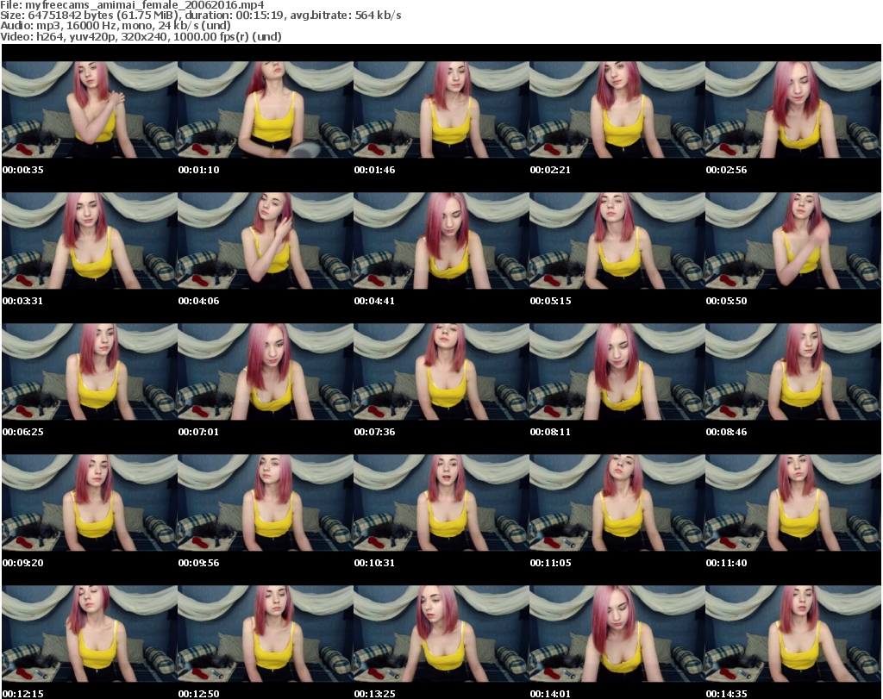Open the thumbnail at 00:03:31
Image resolution: width=883 pixels, height=699 pixels.
[90, 240]
